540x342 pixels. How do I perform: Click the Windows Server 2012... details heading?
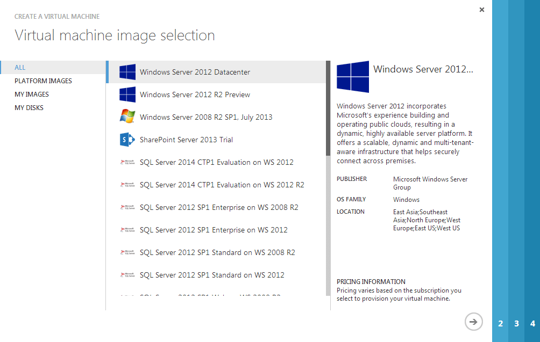[x=423, y=69]
